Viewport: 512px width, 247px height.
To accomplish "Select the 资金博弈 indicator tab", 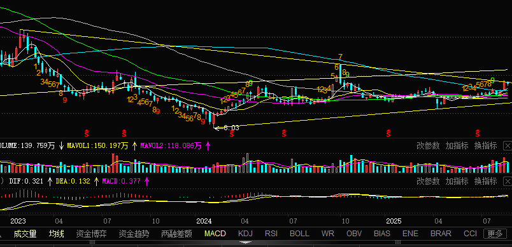I will tap(91, 233).
